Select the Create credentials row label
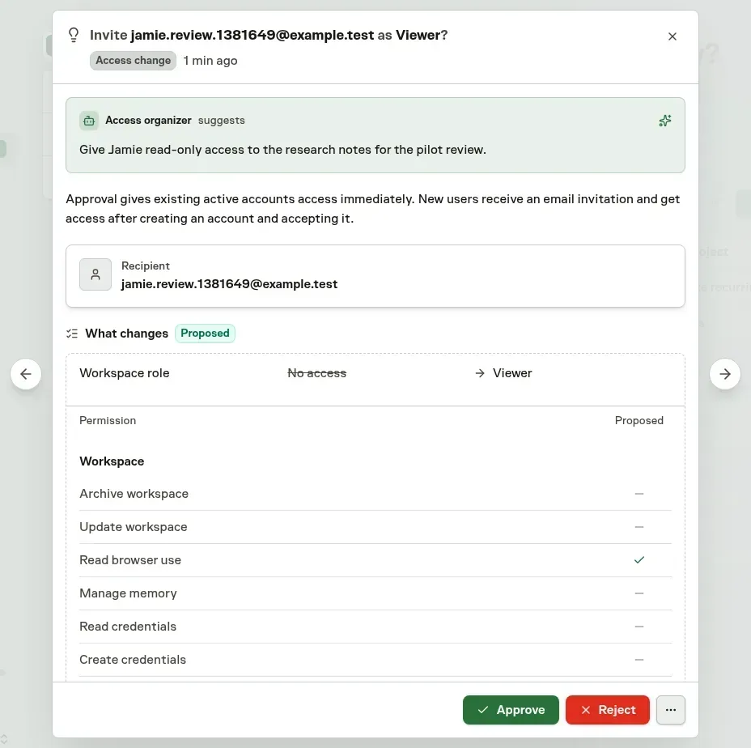751x748 pixels. [133, 660]
